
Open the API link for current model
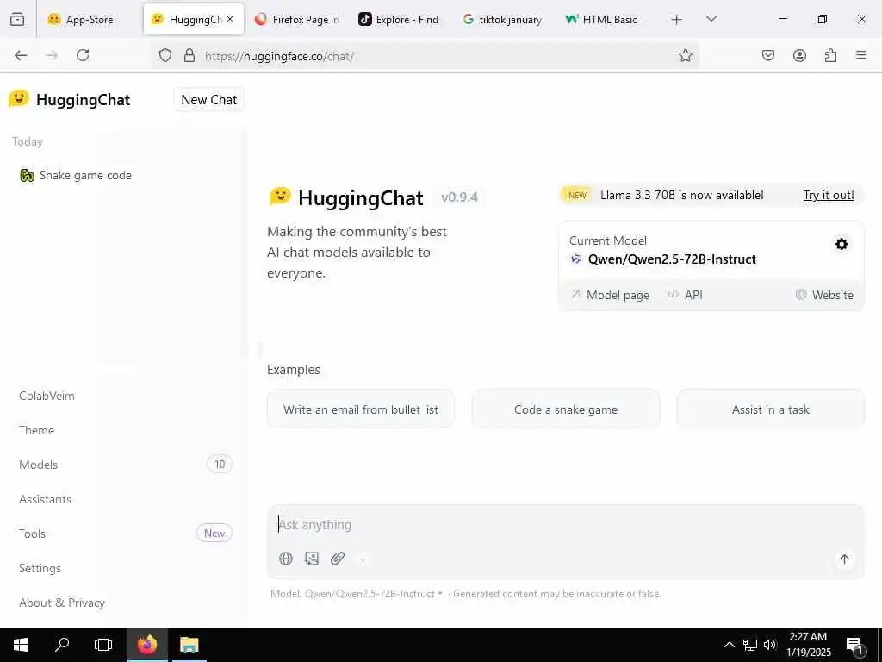685,295
